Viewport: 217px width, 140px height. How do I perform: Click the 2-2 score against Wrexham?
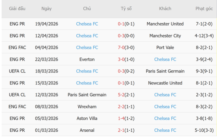[x=126, y=107]
